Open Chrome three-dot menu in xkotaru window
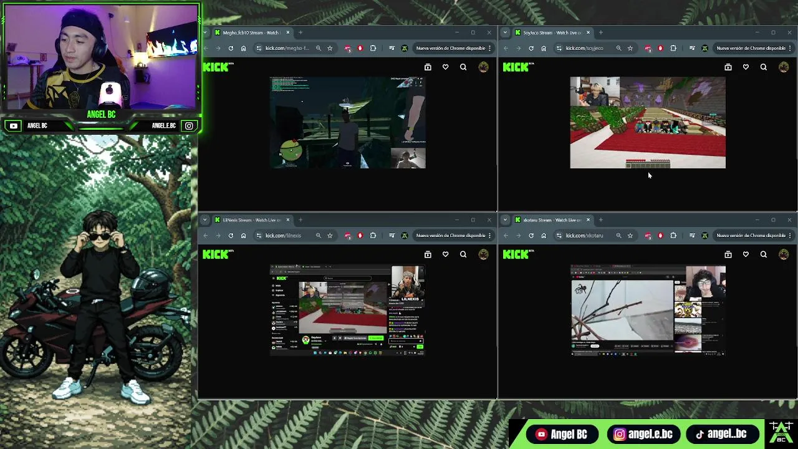This screenshot has height=449, width=798. point(791,235)
